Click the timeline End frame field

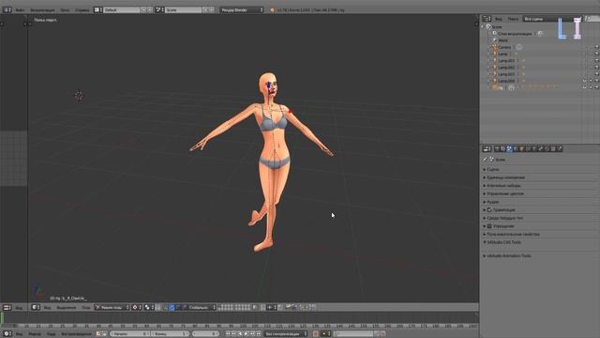[x=171, y=334]
